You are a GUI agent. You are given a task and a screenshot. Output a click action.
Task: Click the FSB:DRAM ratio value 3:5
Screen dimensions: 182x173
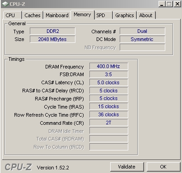pos(108,74)
